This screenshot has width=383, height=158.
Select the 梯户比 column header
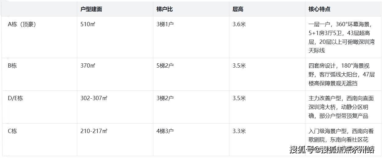pos(165,9)
